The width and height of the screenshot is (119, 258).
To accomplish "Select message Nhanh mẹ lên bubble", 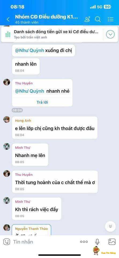I will pos(30,155).
